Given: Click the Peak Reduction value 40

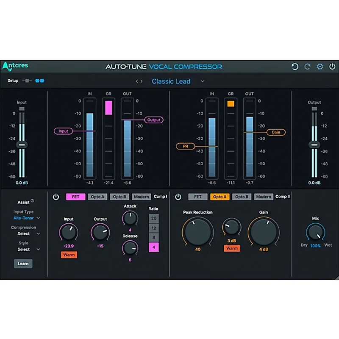Looking at the screenshot, I should pyautogui.click(x=198, y=249).
